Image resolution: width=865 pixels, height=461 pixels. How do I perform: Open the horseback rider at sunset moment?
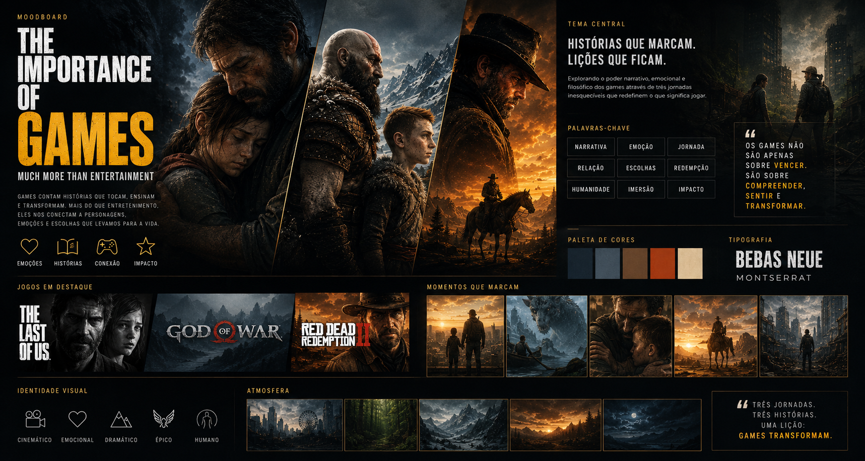[716, 336]
